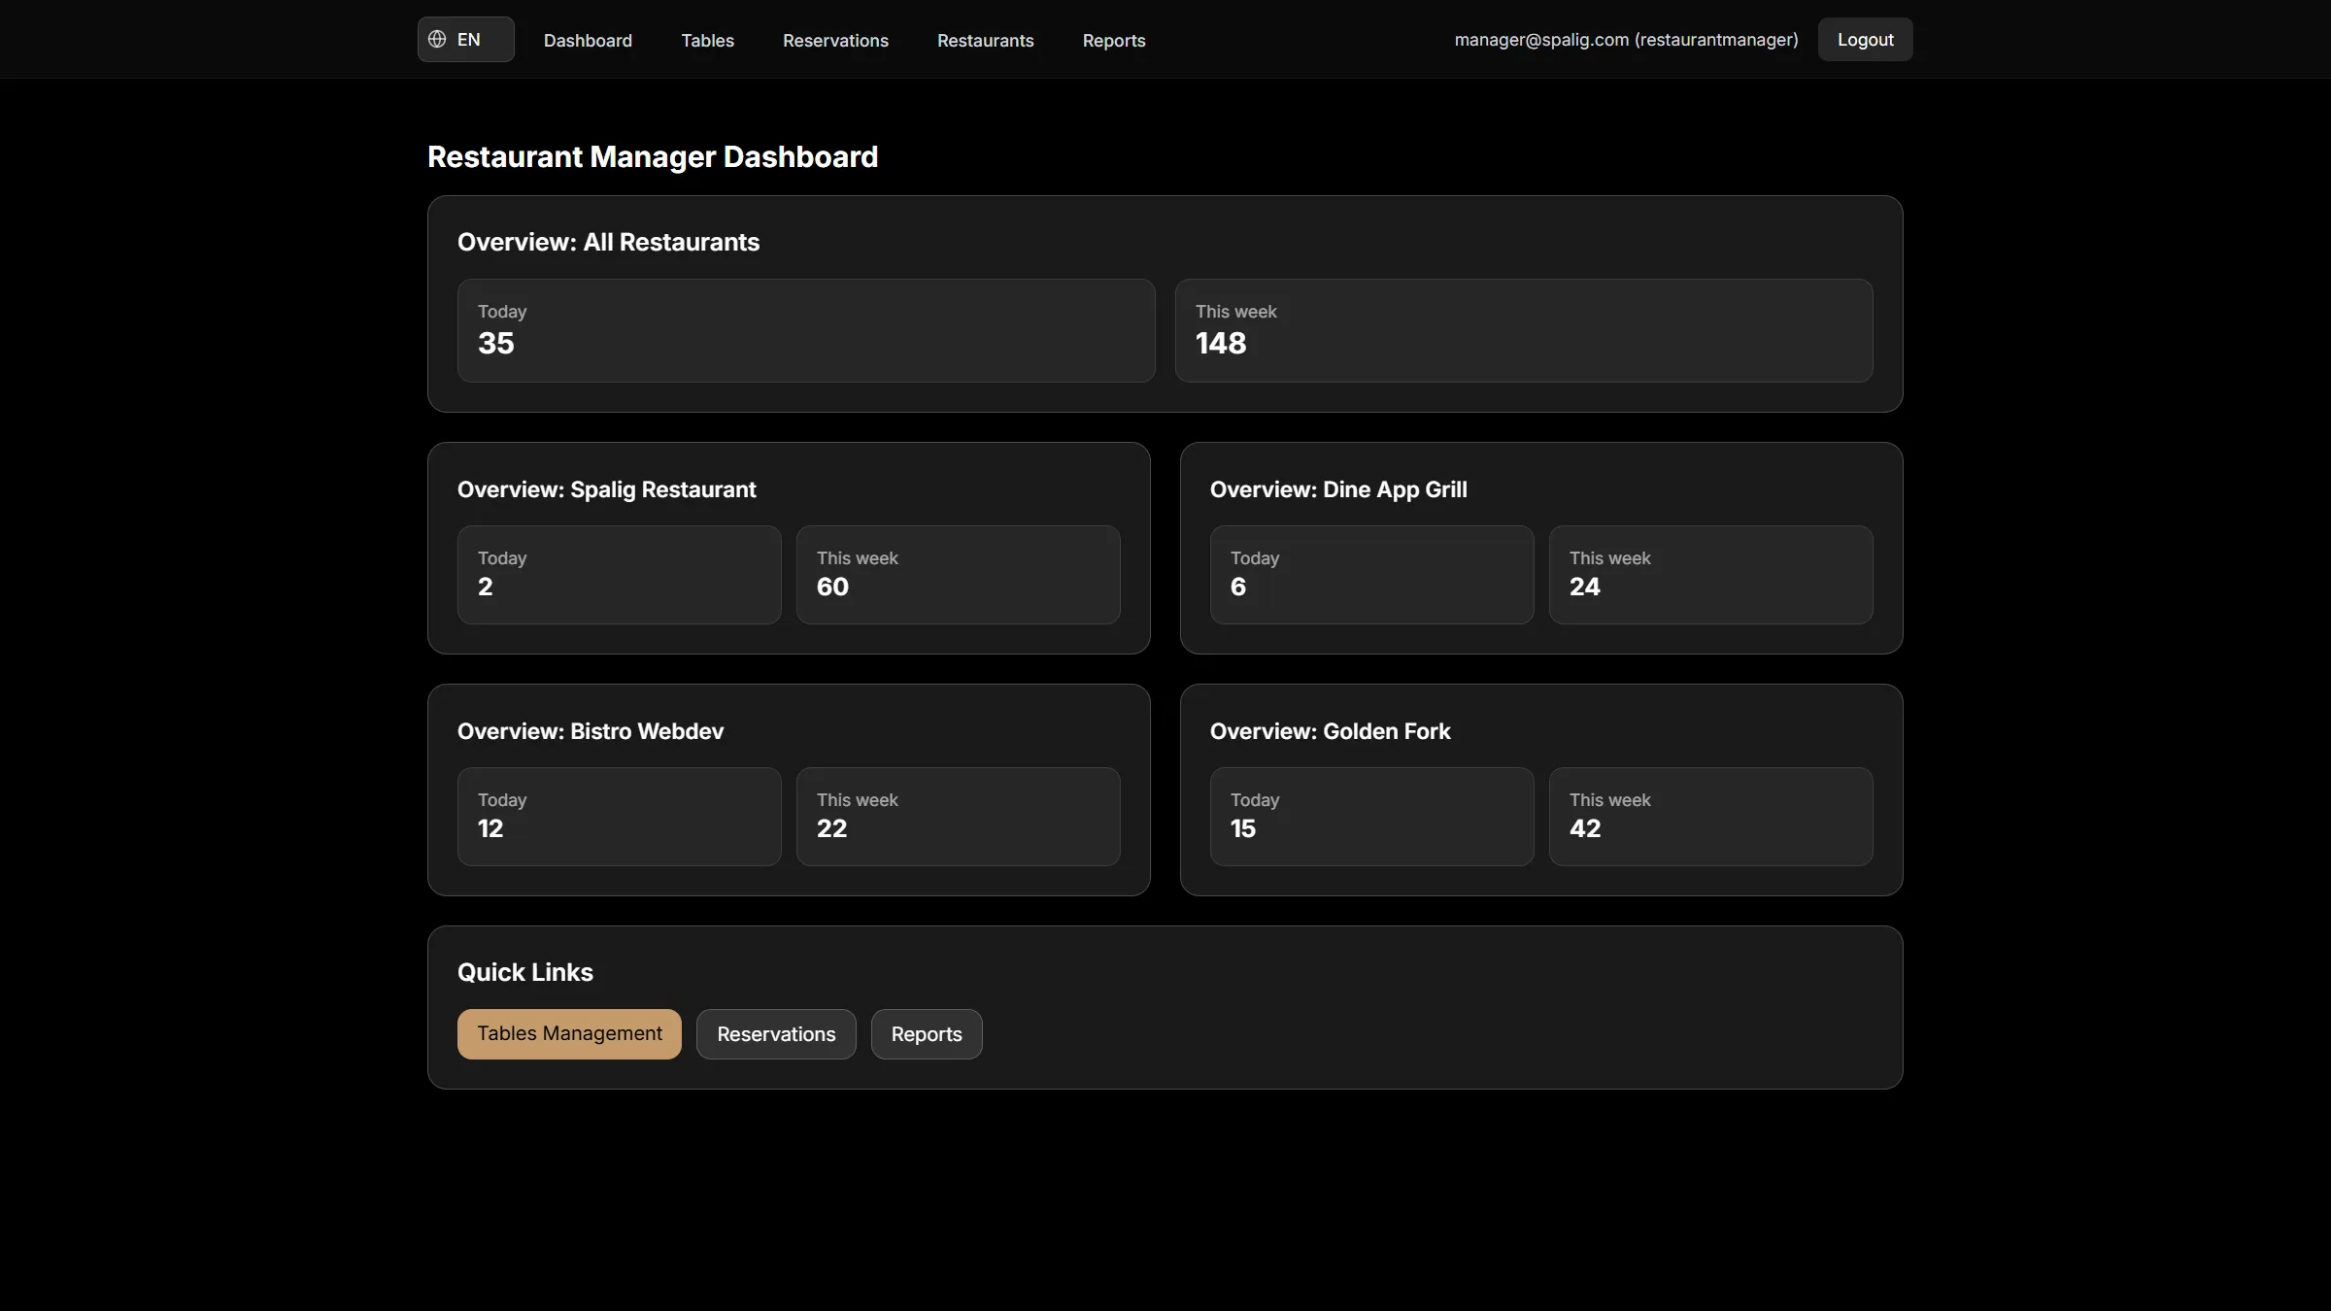Click Reservations quick link button
Viewport: 2331px width, 1311px height.
(x=776, y=1034)
